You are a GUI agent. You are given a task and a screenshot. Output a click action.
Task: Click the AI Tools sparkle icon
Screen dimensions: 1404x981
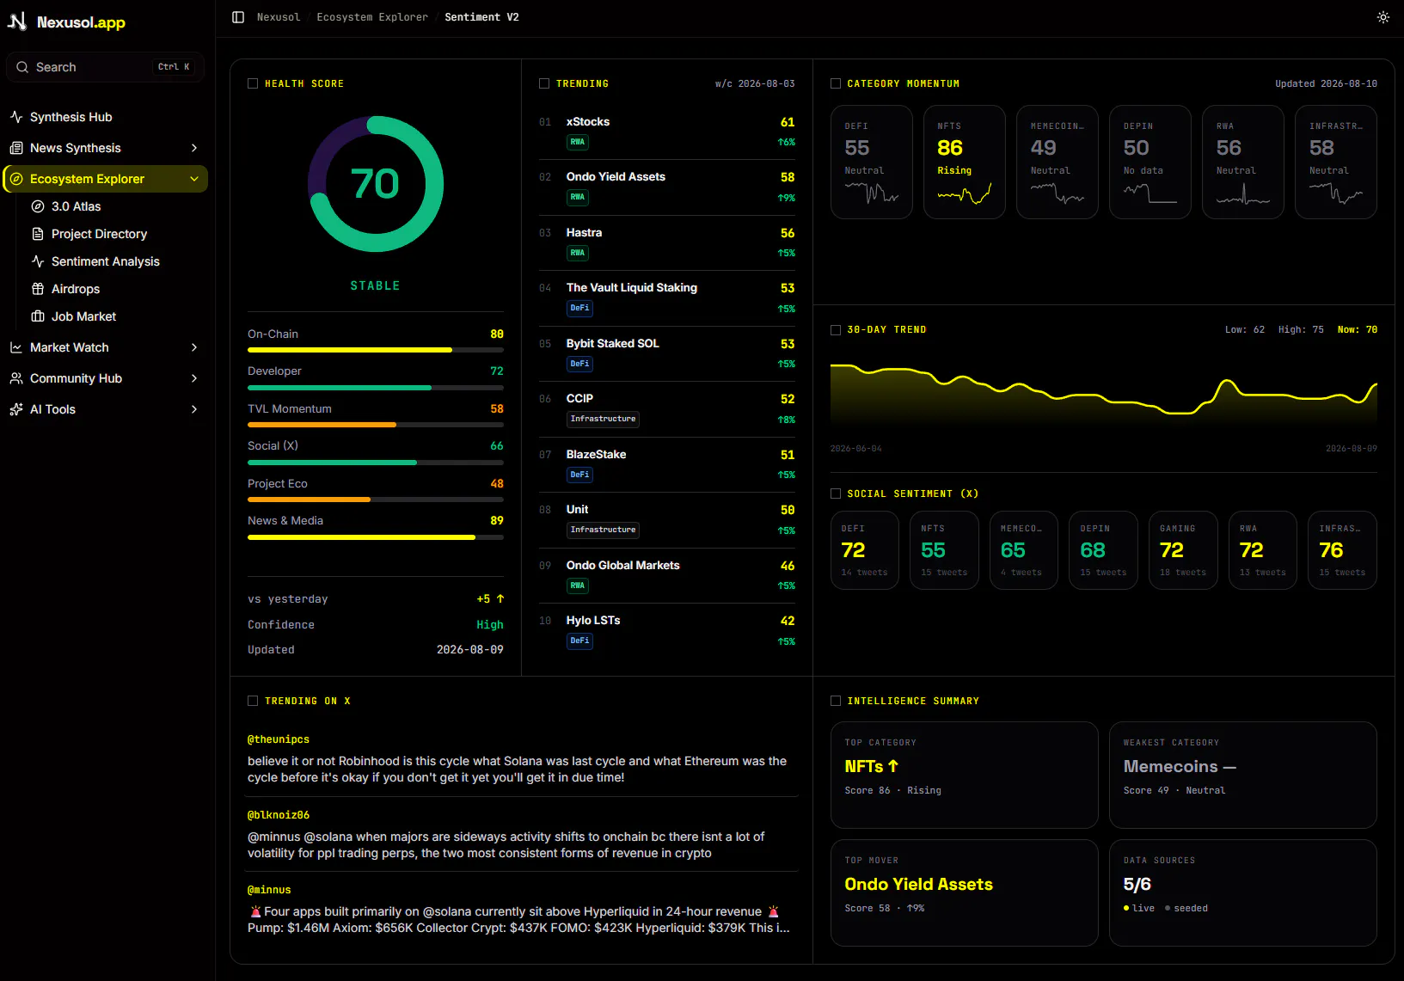16,409
